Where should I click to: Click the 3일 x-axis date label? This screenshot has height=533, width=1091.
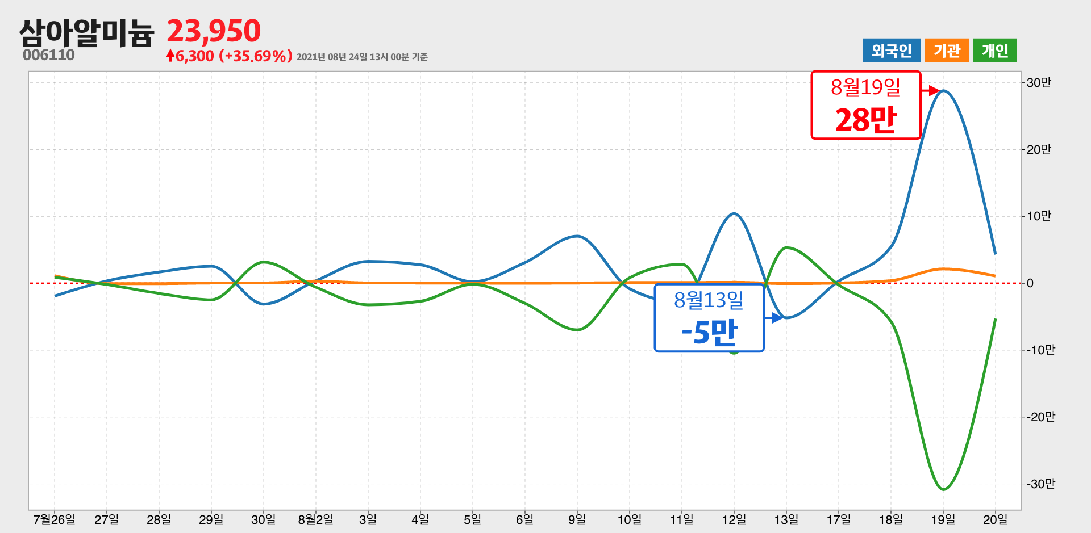coord(368,519)
